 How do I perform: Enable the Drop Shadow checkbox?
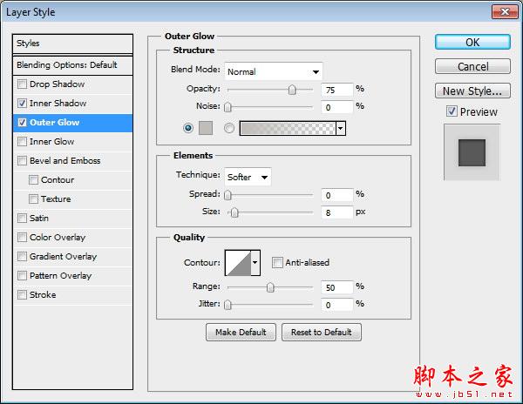coord(22,84)
